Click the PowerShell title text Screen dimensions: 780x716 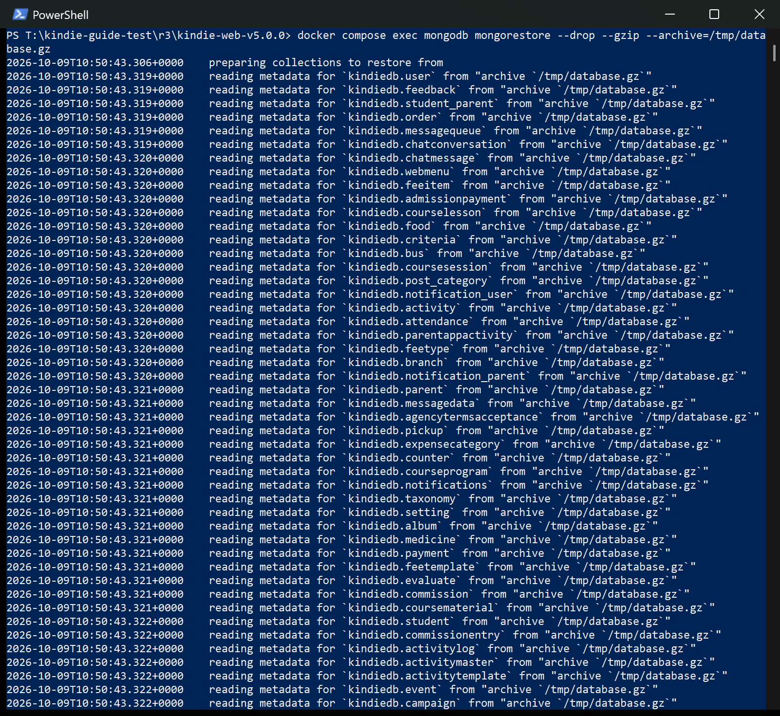tap(60, 15)
